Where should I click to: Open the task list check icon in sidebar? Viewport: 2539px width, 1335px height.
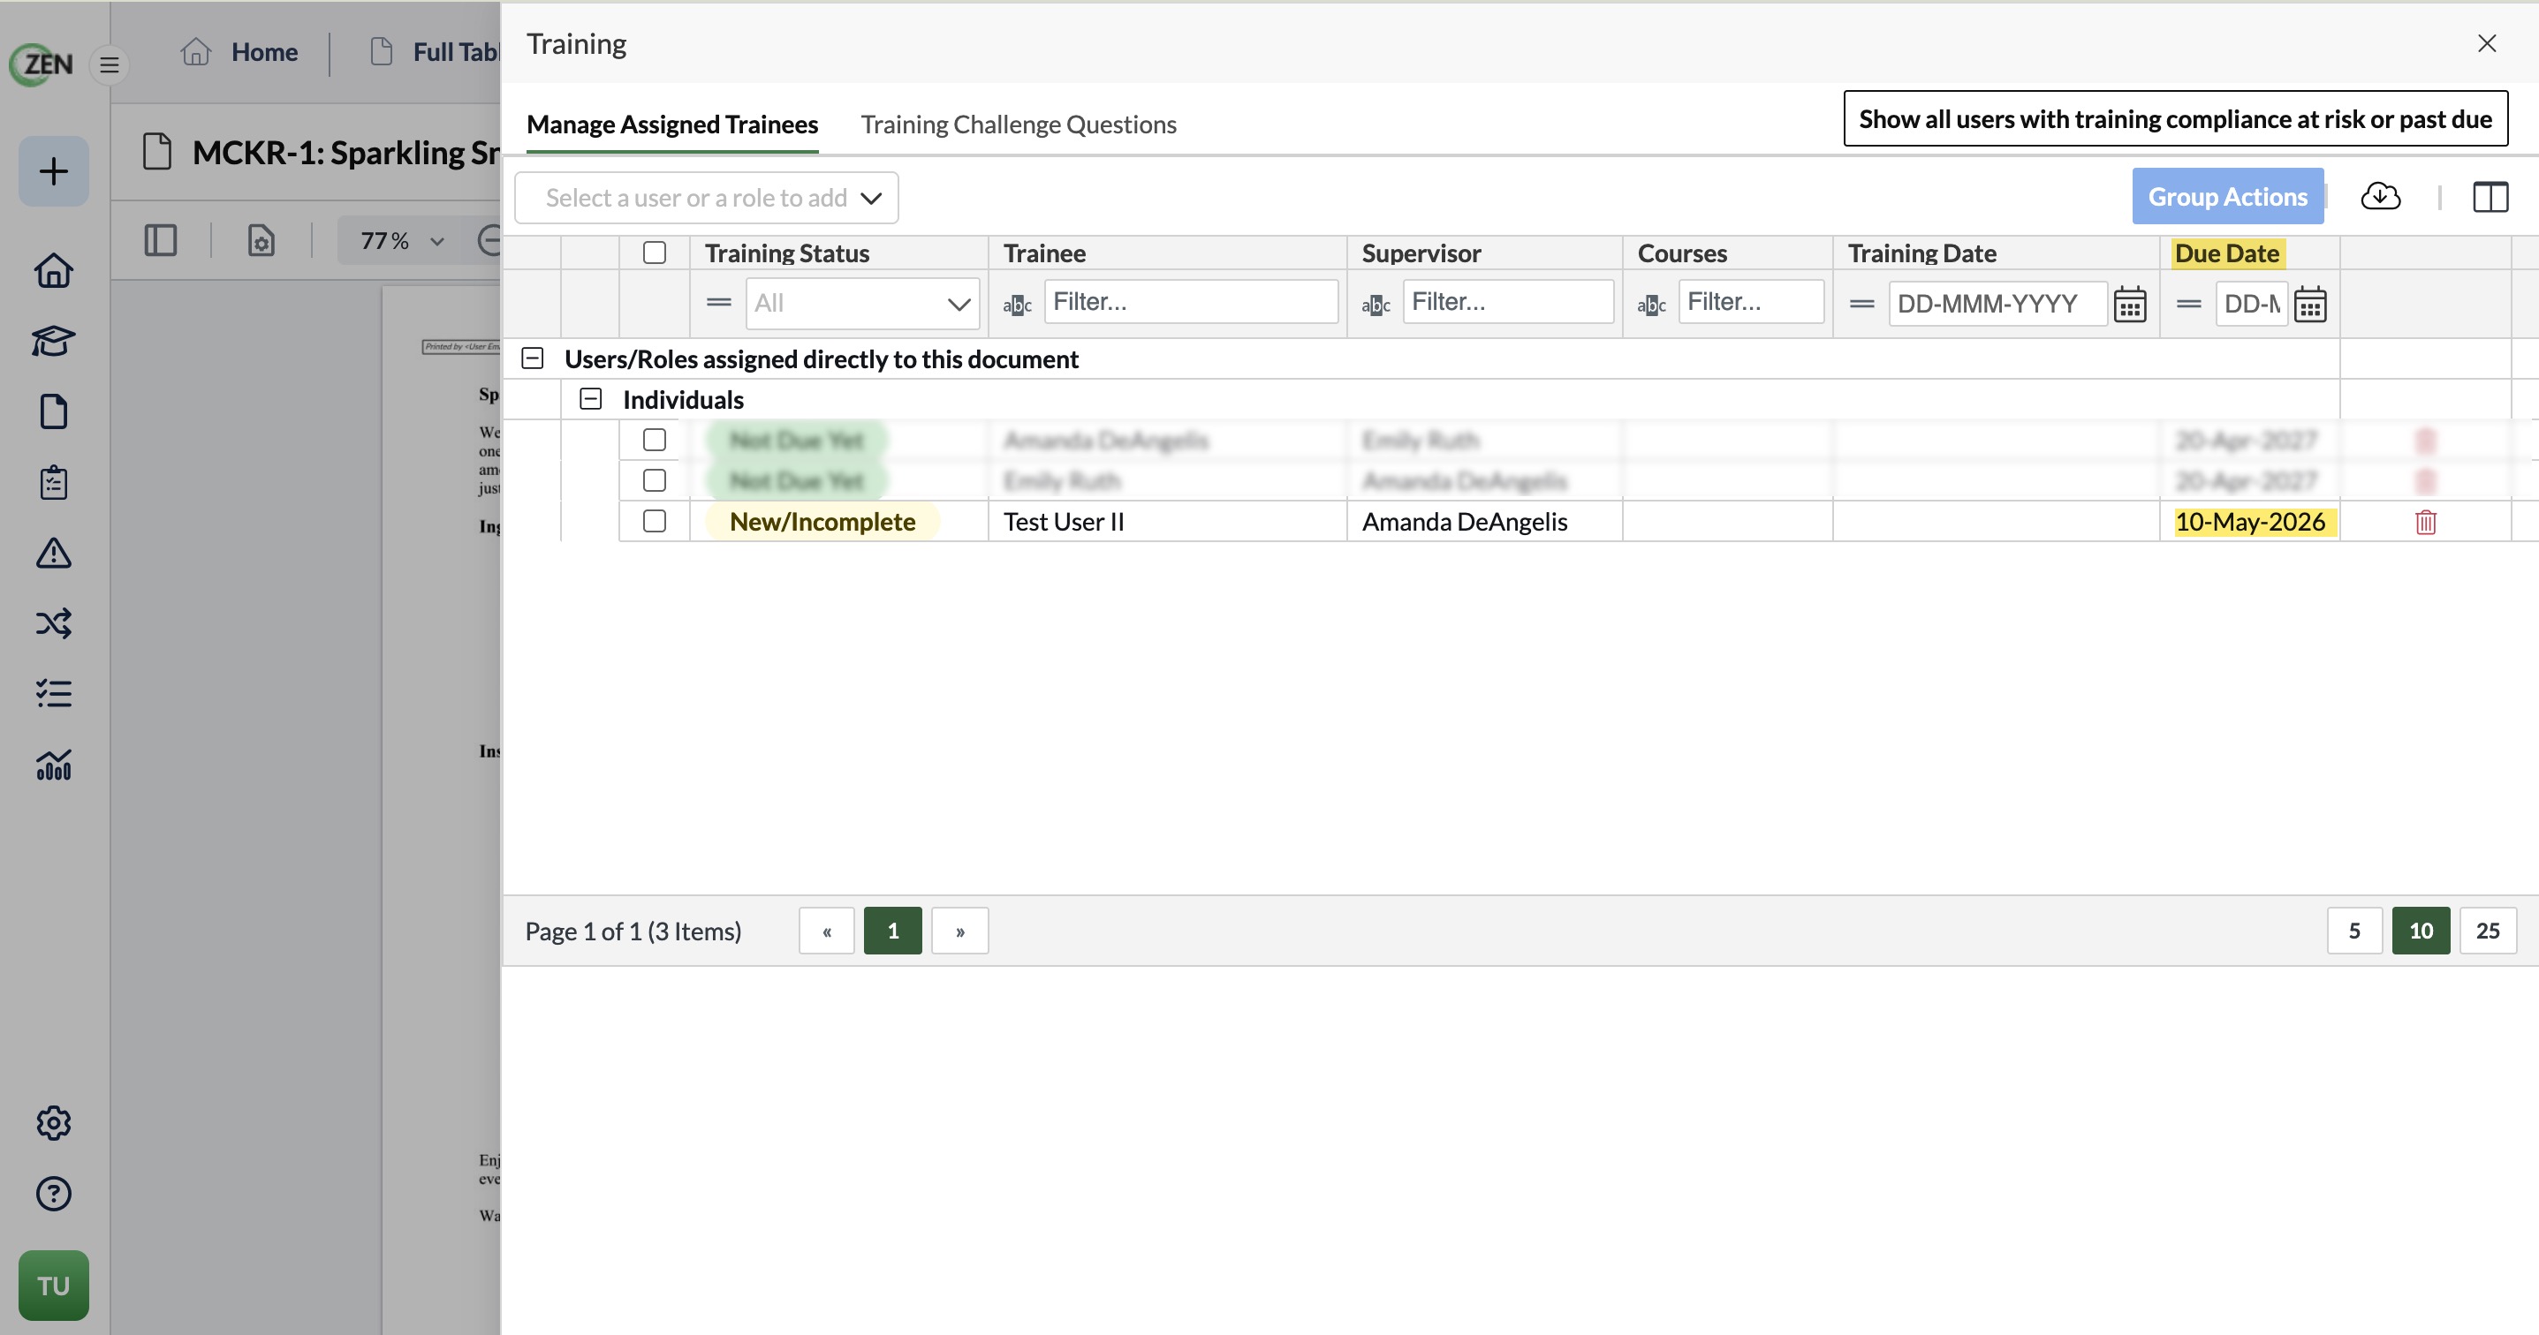53,694
